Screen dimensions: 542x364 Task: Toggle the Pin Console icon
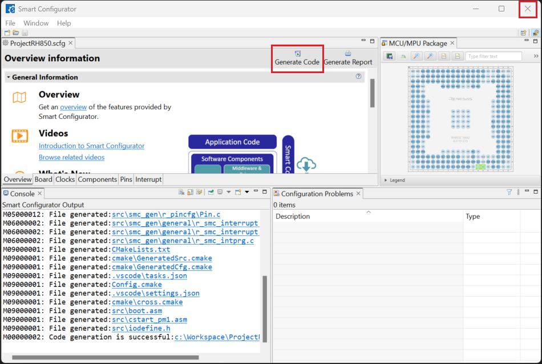[x=211, y=192]
